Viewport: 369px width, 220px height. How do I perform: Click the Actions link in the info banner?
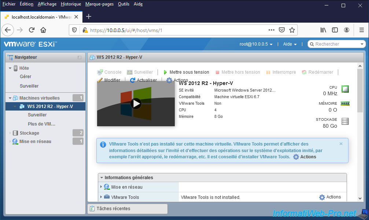coord(305,157)
